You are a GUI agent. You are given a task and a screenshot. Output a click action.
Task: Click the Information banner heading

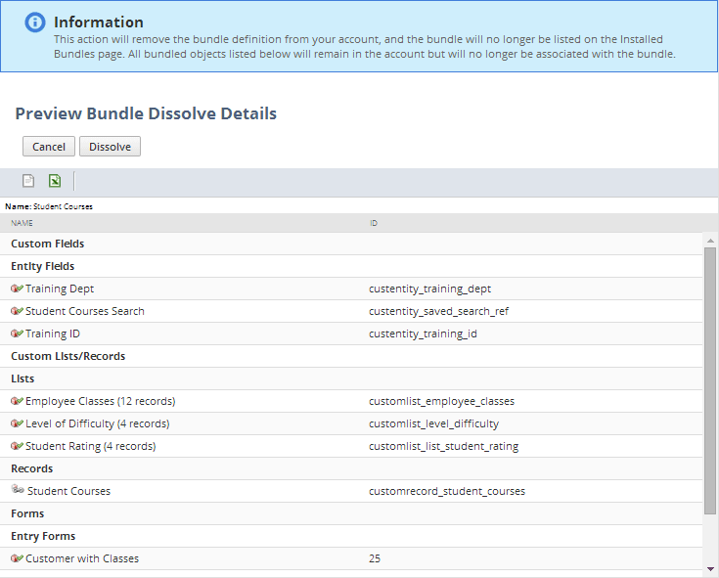99,22
